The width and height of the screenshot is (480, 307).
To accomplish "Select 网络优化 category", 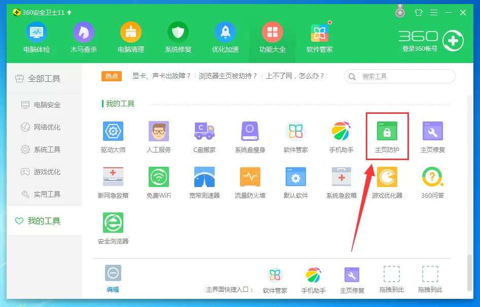I will [x=44, y=127].
